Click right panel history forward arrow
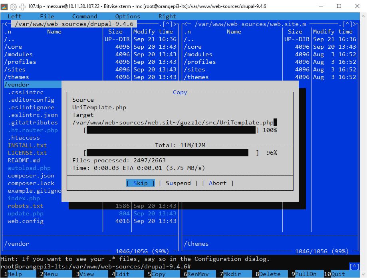 coord(354,24)
